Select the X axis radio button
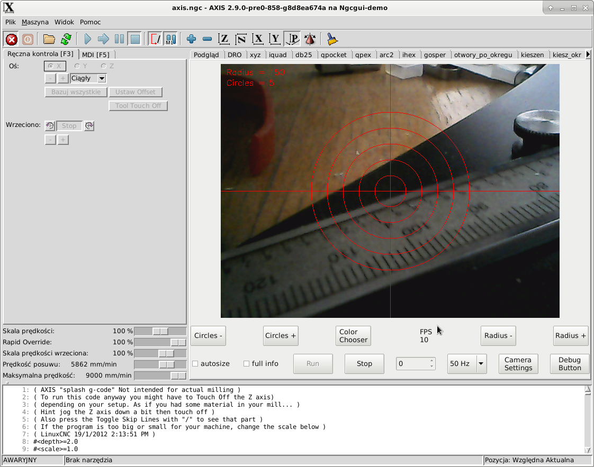This screenshot has width=594, height=467. point(55,66)
